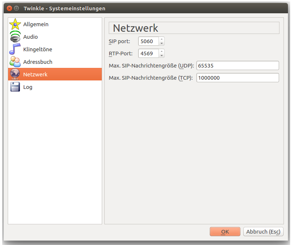Decrease RTP-Port with the down arrow
Viewport: 292px width, 245px height.
(x=161, y=56)
